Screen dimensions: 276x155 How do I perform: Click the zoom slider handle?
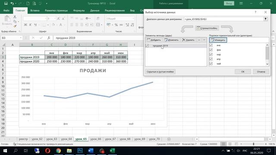[x=254, y=144]
